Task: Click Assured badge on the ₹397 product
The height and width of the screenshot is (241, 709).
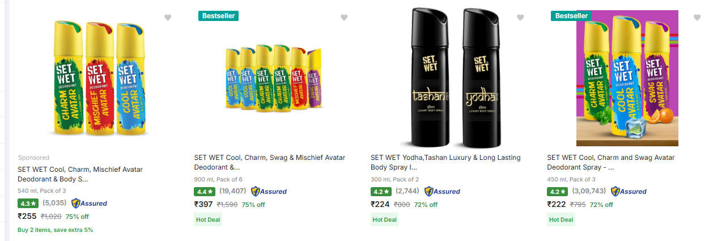Action: click(269, 192)
